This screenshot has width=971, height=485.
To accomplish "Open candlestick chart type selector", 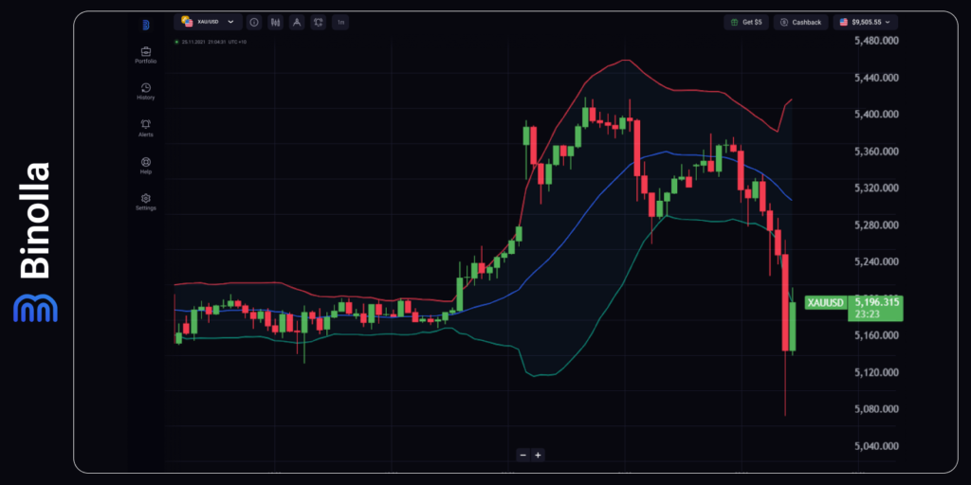I will (275, 22).
